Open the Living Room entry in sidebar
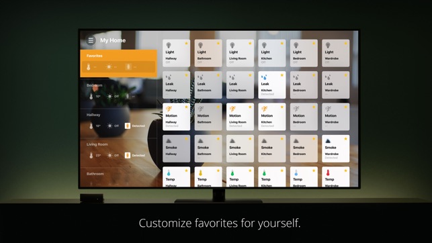 (118, 151)
